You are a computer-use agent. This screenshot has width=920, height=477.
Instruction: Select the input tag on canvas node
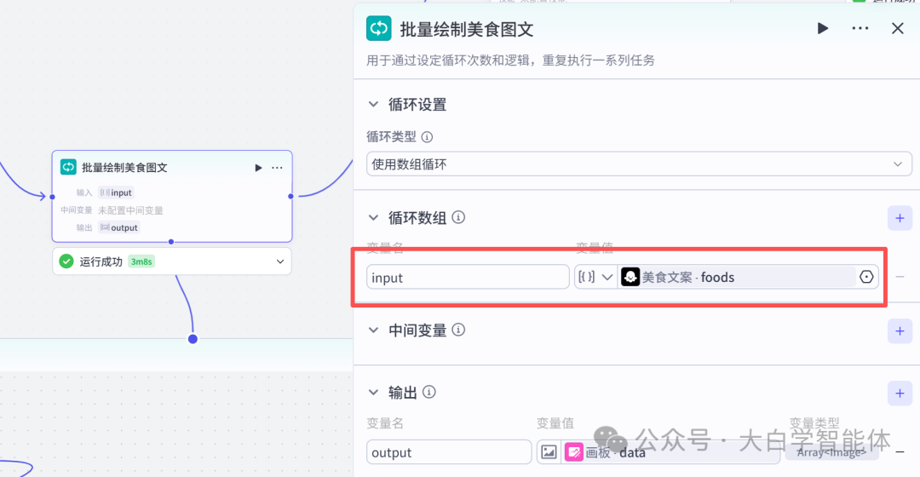point(116,193)
